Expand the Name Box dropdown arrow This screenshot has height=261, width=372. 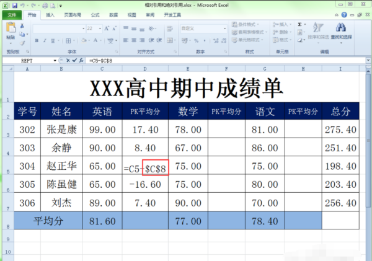55,61
